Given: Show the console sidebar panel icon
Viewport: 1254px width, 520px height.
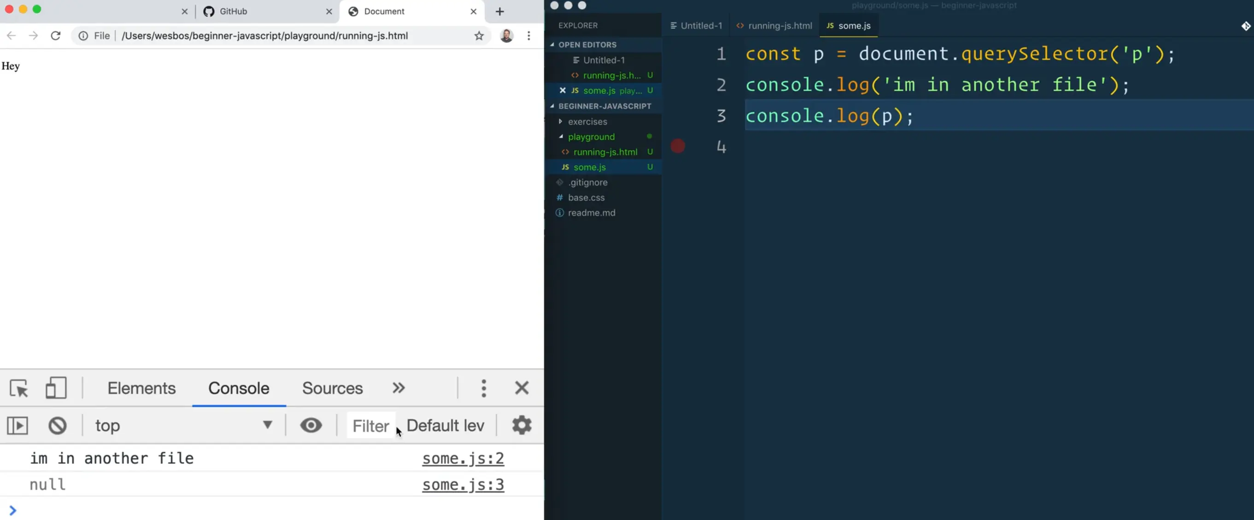Looking at the screenshot, I should [18, 426].
